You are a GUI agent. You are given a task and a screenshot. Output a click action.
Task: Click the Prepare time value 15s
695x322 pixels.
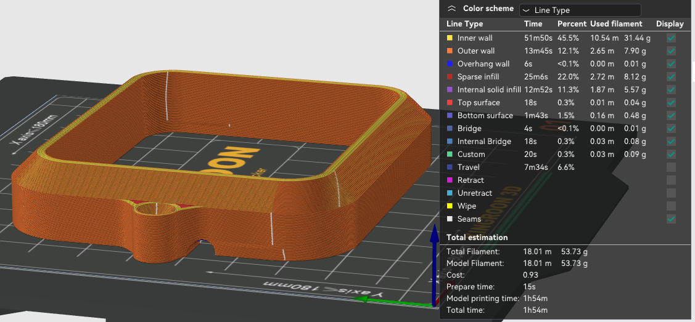[529, 287]
